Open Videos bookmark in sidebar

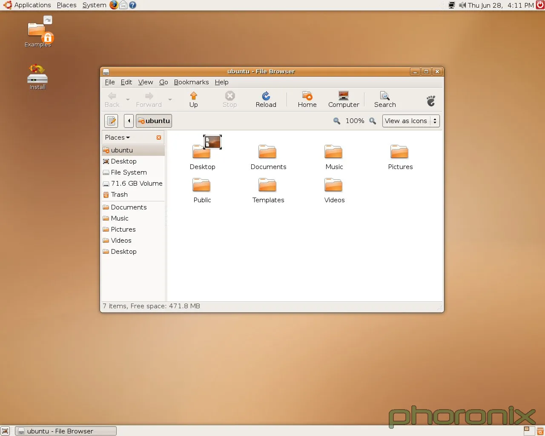point(133,241)
